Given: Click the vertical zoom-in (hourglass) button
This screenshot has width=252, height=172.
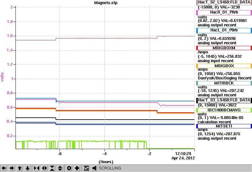Looking at the screenshot, I should click(x=52, y=168).
